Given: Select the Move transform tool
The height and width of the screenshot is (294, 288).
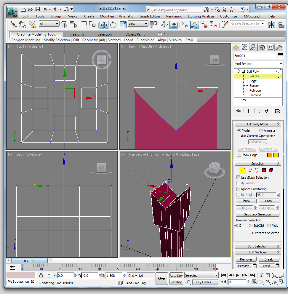Looking at the screenshot, I should pos(104,25).
